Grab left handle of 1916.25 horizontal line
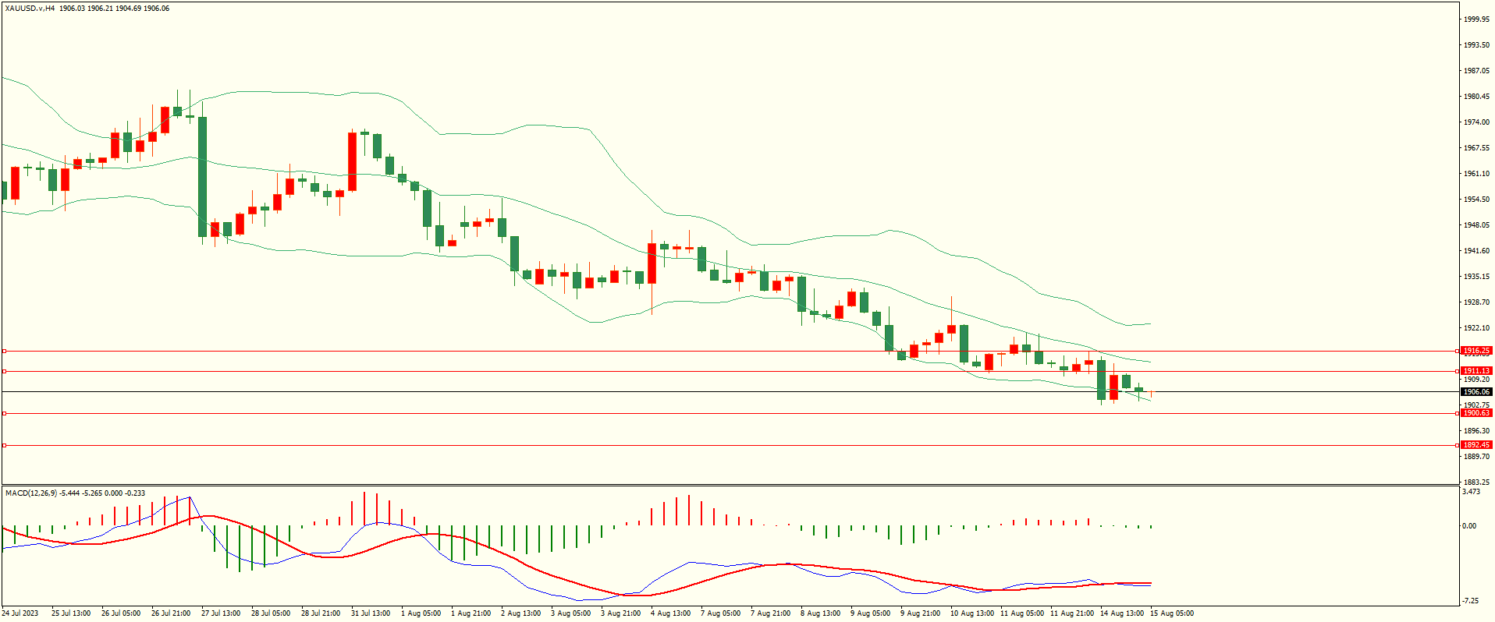 (4, 351)
